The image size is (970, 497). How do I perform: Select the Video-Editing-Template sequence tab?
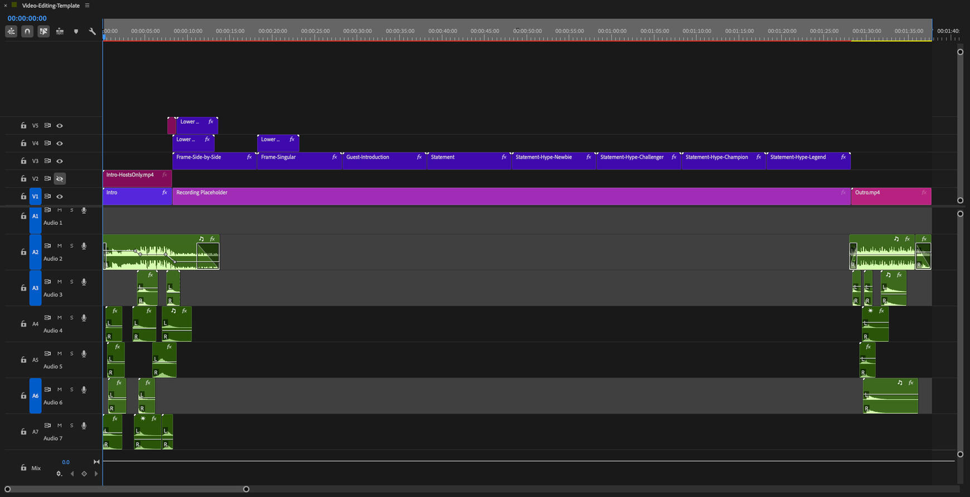pos(51,6)
